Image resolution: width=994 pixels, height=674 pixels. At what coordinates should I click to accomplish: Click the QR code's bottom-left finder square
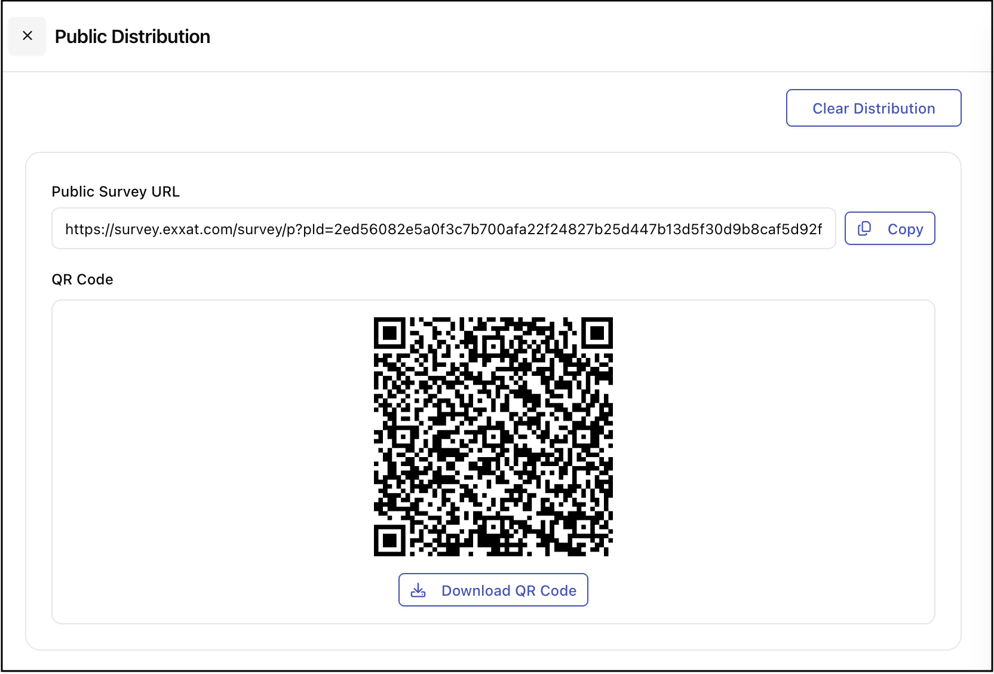point(389,540)
